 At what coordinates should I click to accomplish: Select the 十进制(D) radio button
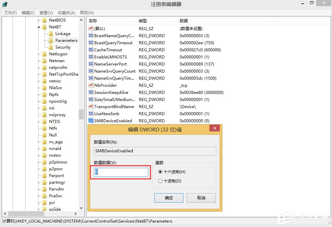(161, 180)
